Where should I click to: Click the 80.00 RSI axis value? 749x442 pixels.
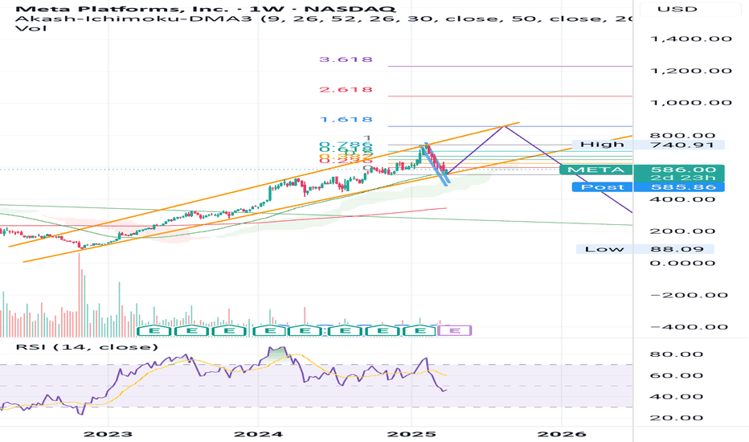[677, 354]
